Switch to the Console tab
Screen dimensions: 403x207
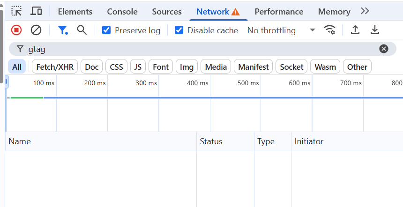(x=122, y=12)
